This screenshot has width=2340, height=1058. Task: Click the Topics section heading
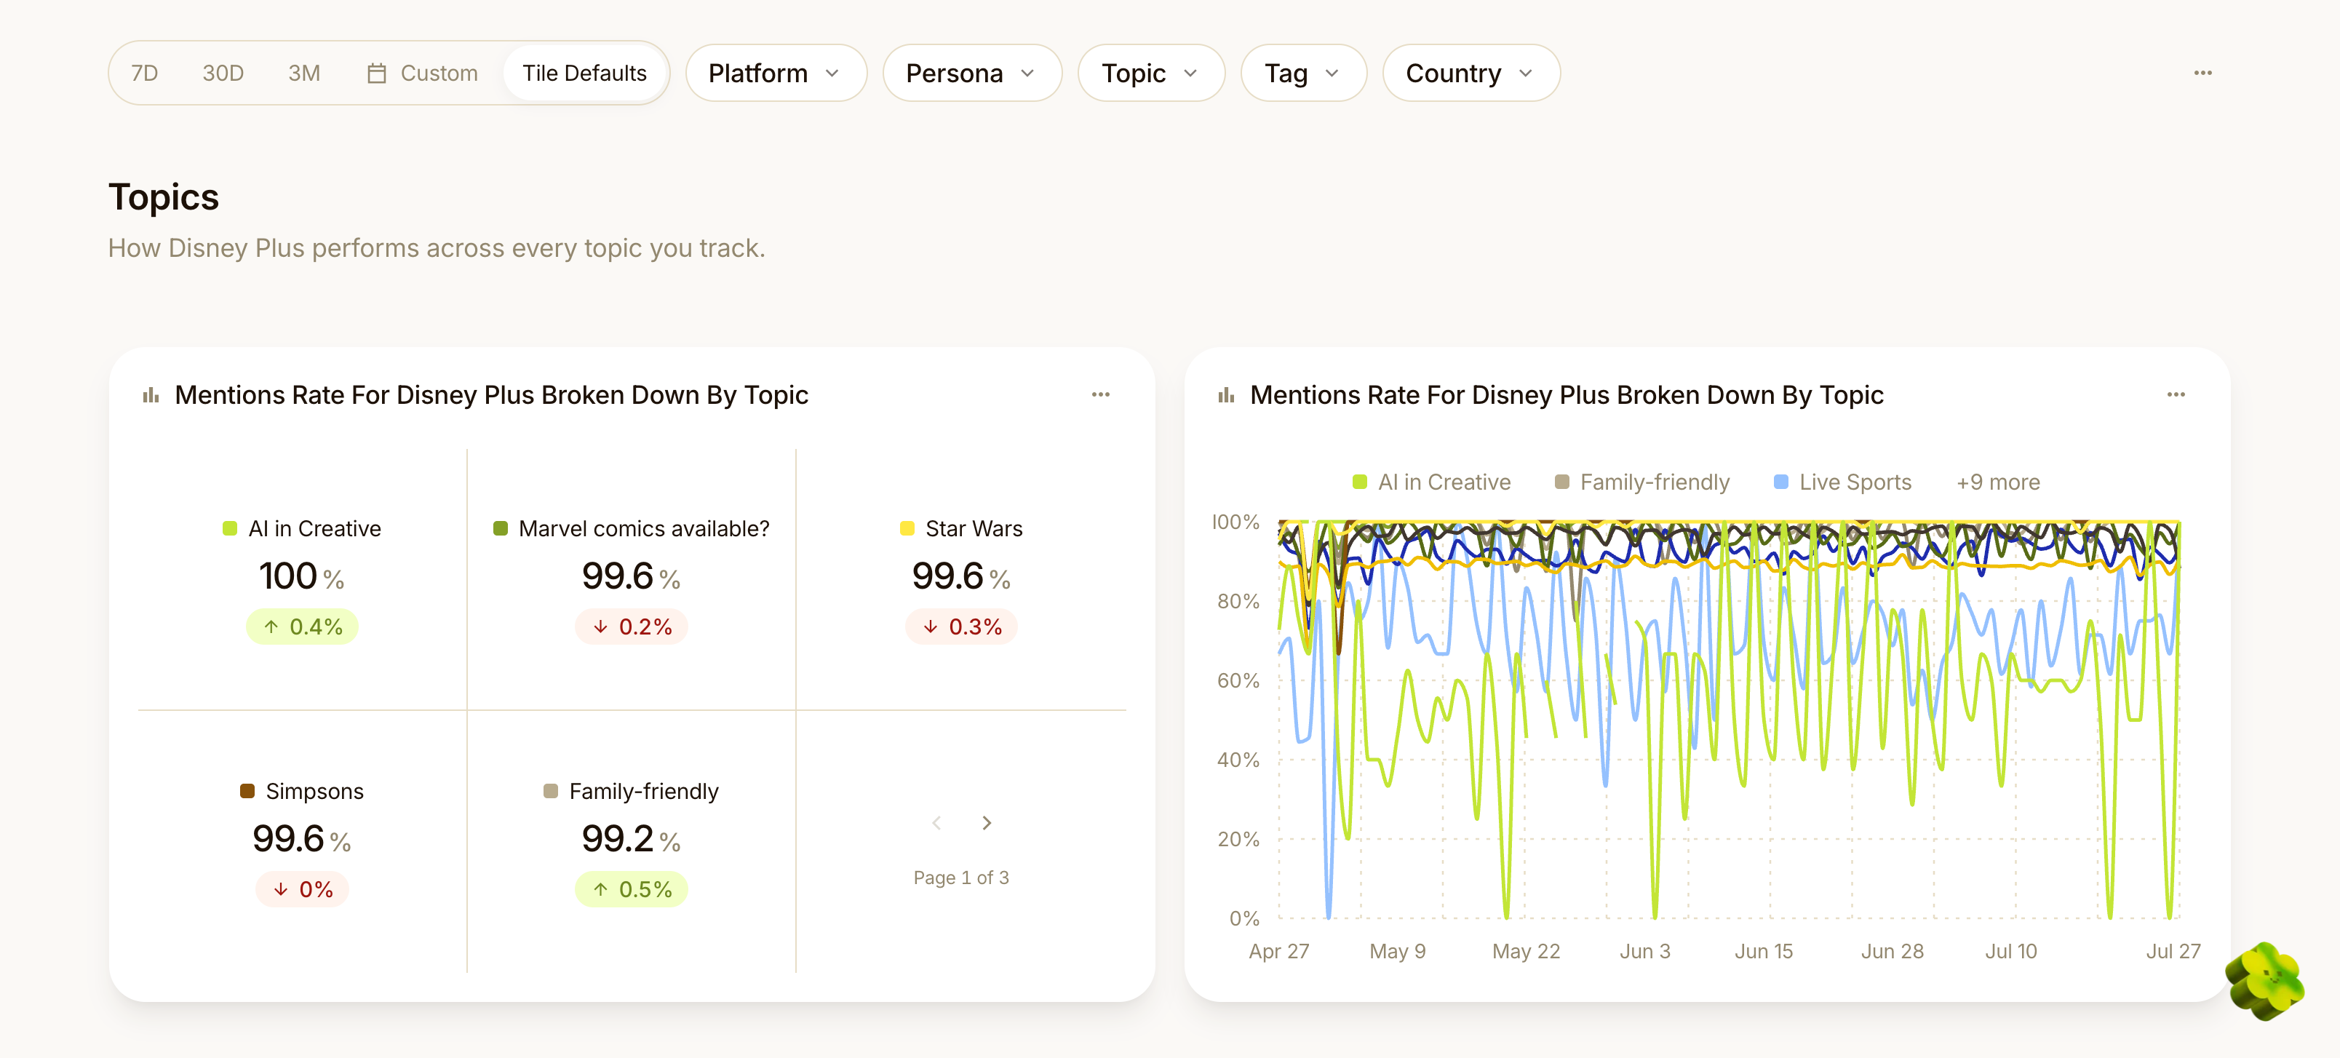coord(164,197)
